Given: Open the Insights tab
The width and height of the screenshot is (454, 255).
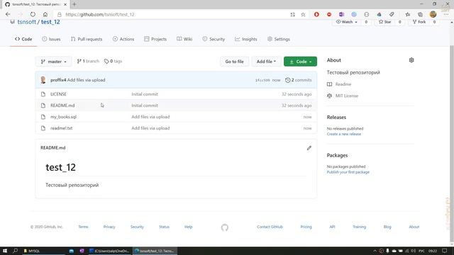Looking at the screenshot, I should [246, 39].
